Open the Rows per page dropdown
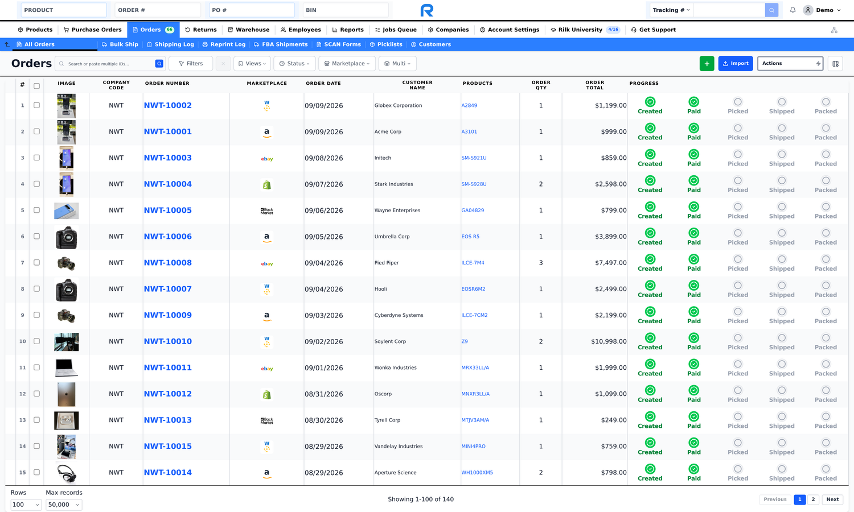Screen dimensions: 854x512 coord(26,505)
